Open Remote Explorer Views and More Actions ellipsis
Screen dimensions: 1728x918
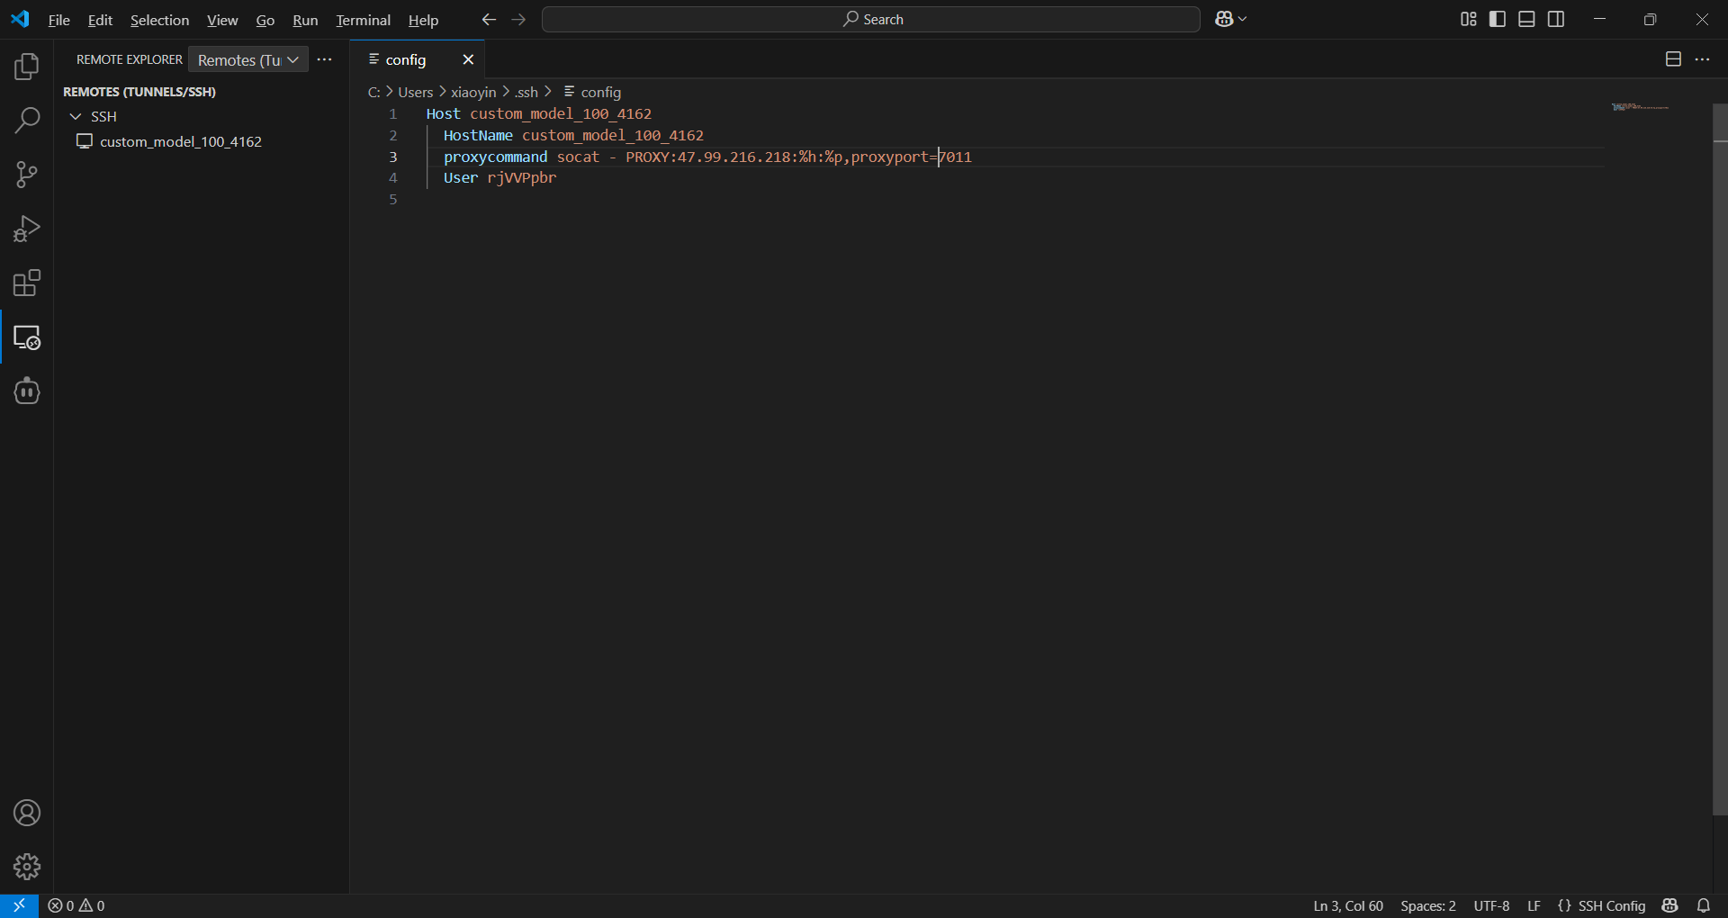click(x=325, y=59)
